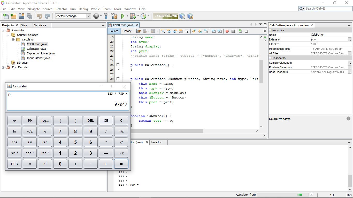Screen dimensions: 353x198
Task: Toggle Highlight Search in editor toolbar
Action: [181, 31]
